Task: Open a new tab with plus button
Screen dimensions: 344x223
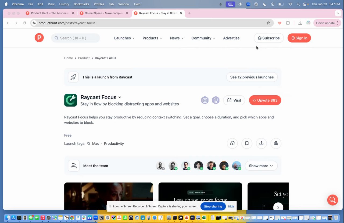Action: pos(189,13)
